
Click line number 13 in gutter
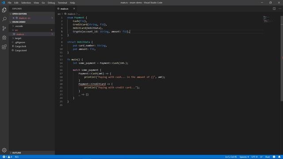(x=61, y=60)
